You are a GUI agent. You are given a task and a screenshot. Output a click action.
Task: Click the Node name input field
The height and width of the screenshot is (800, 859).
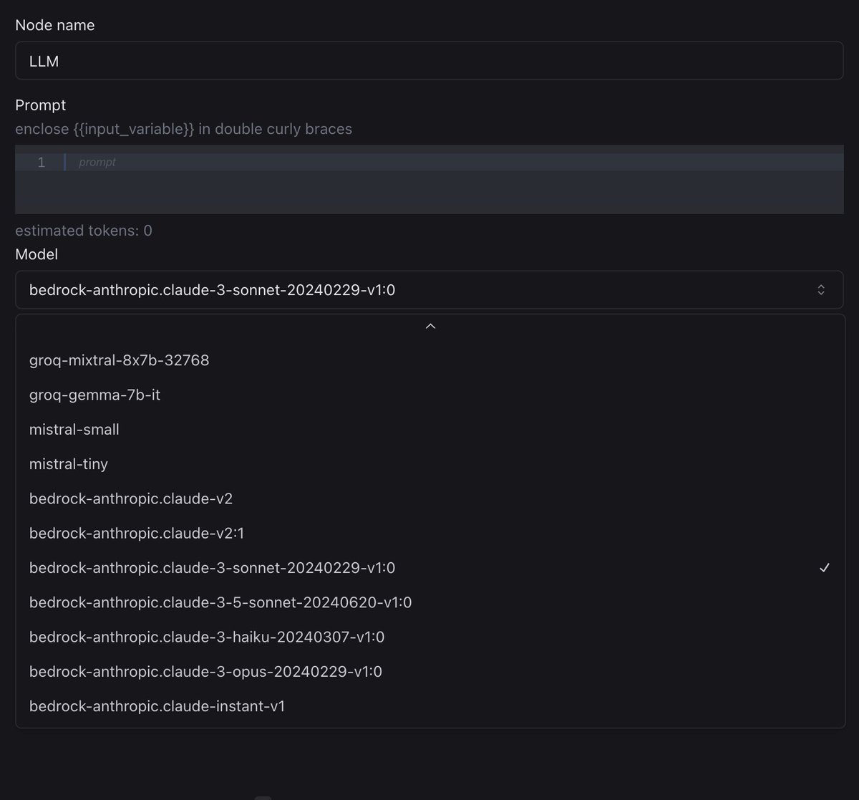point(429,61)
